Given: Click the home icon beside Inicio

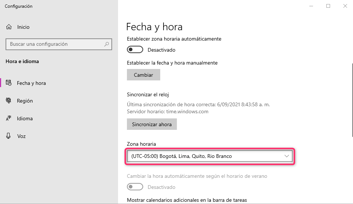Looking at the screenshot, I should pos(9,27).
